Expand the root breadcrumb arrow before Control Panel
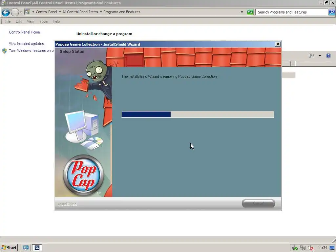This screenshot has height=252, width=336. click(33, 12)
